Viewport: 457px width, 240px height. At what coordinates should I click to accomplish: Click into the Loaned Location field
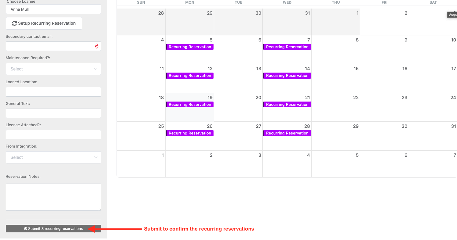click(53, 92)
